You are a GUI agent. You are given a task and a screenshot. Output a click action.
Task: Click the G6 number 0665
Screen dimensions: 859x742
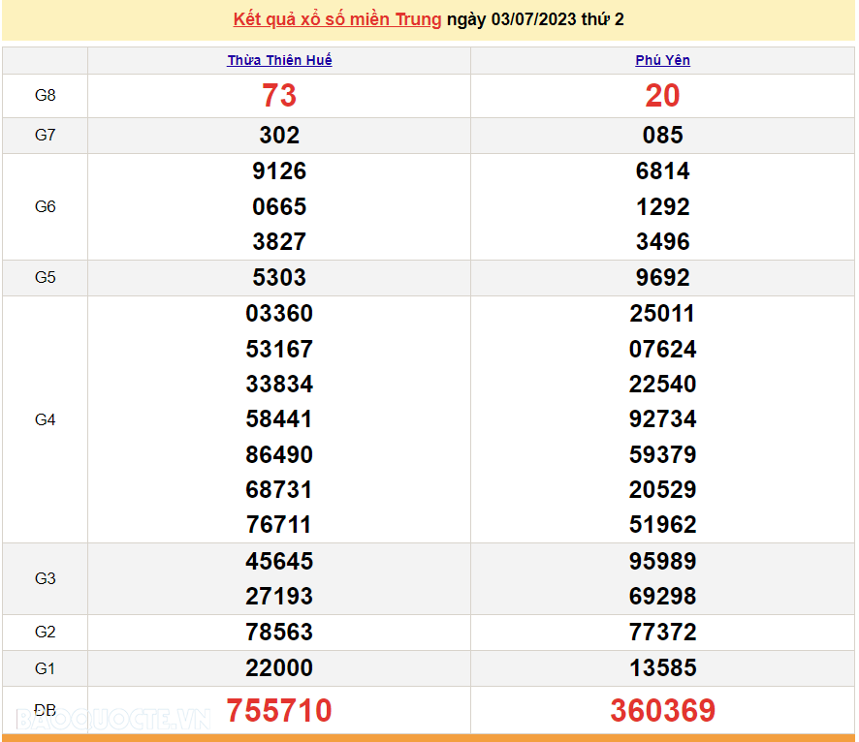tap(279, 206)
